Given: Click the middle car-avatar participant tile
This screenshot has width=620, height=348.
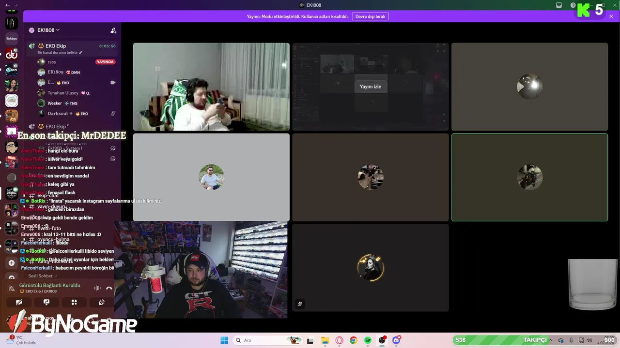Looking at the screenshot, I should click(371, 177).
